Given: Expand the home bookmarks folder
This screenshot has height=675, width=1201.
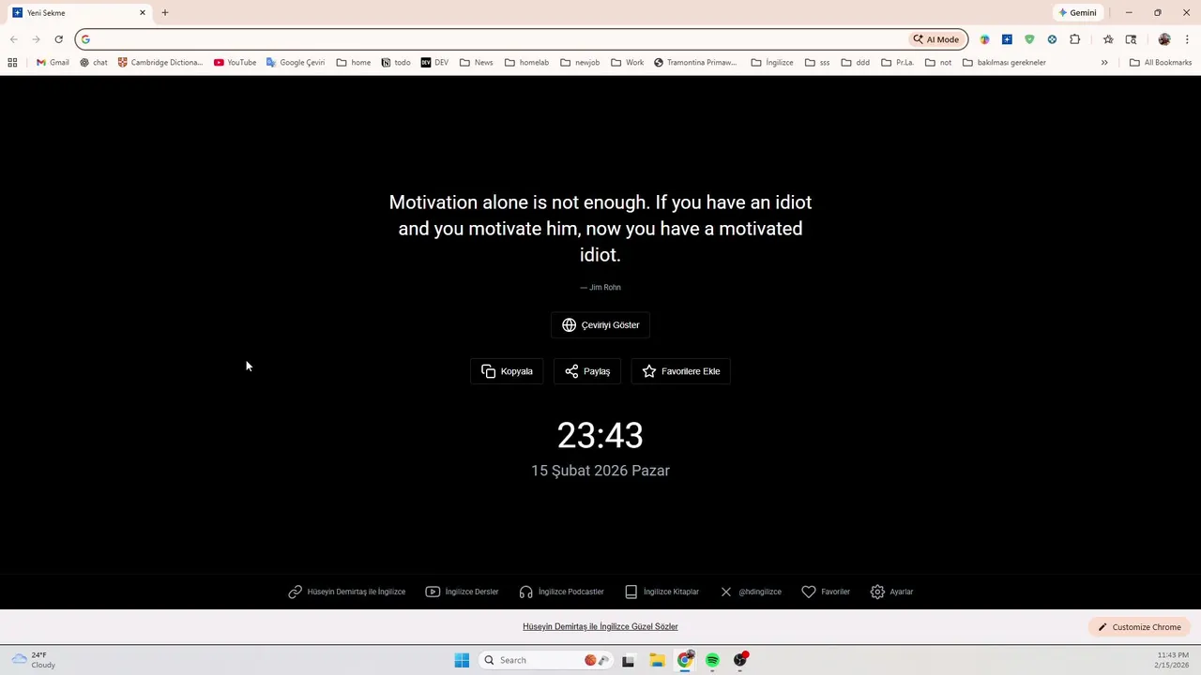Looking at the screenshot, I should click(x=354, y=63).
